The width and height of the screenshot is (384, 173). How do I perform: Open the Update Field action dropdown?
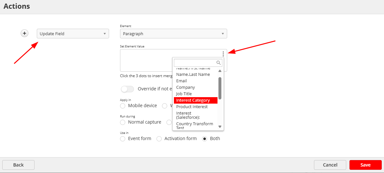(73, 34)
